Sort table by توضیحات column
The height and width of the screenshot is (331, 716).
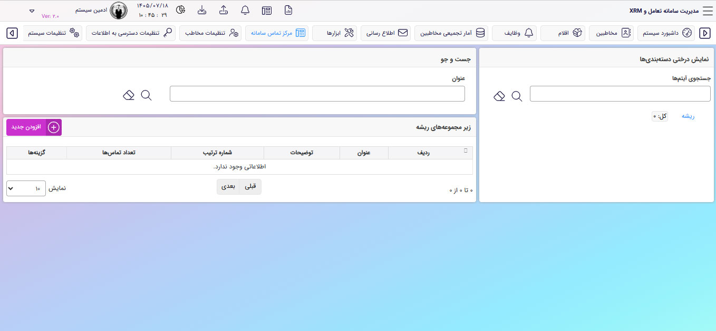[302, 153]
